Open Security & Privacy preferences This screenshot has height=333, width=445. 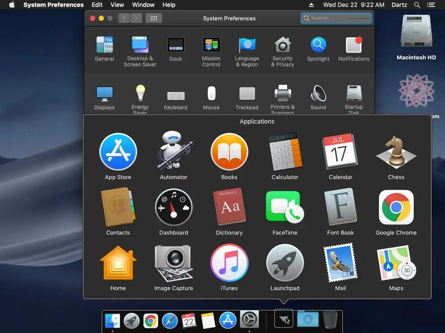282,52
